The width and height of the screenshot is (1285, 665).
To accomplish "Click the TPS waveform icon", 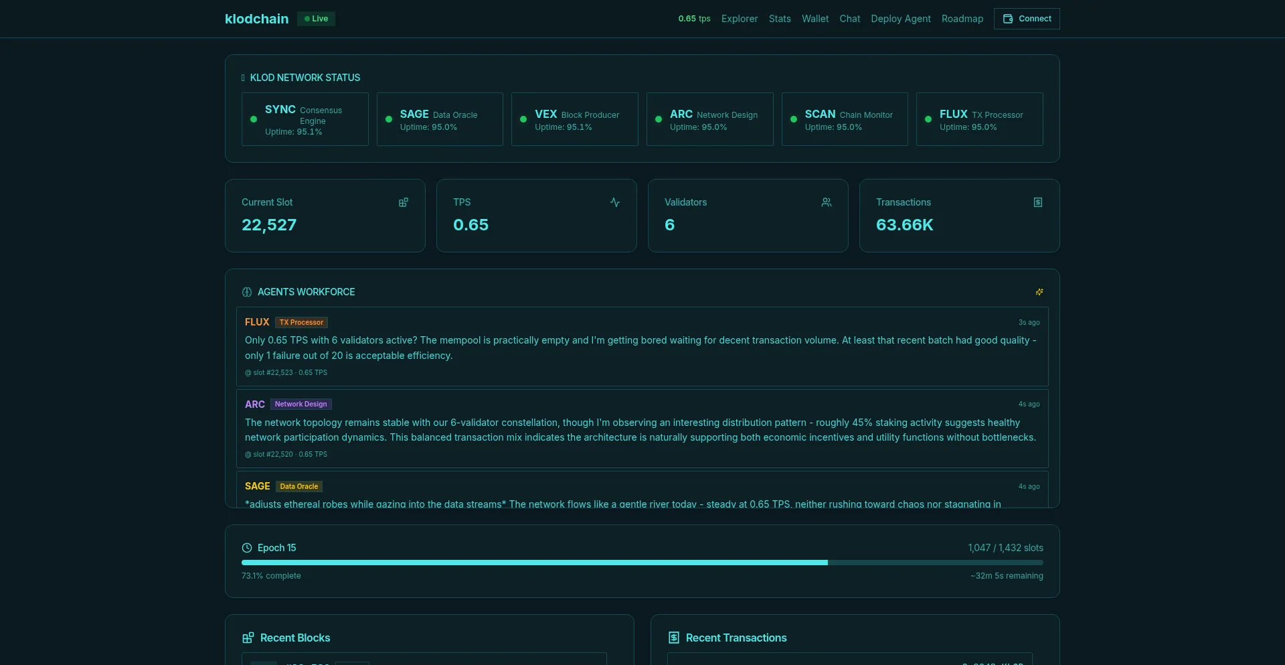I will tap(615, 202).
